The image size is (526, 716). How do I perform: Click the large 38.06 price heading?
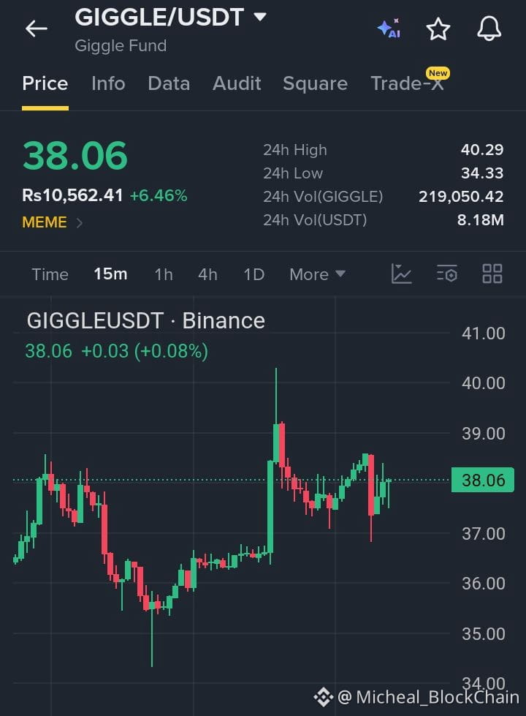(x=75, y=156)
